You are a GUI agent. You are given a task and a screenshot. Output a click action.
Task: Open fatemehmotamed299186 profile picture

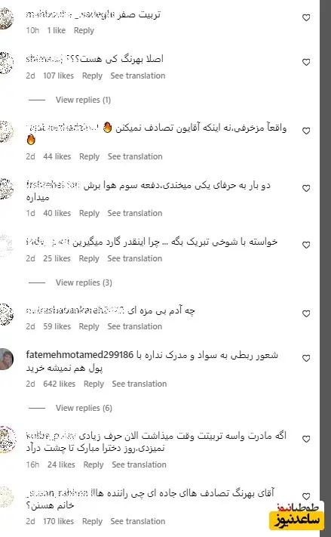[x=6, y=359]
